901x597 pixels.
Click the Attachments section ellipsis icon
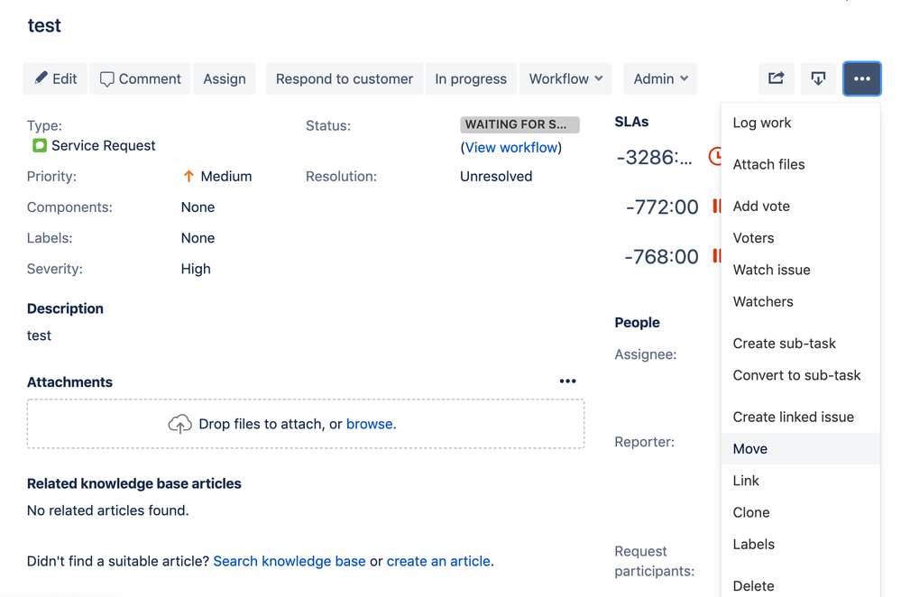click(567, 381)
